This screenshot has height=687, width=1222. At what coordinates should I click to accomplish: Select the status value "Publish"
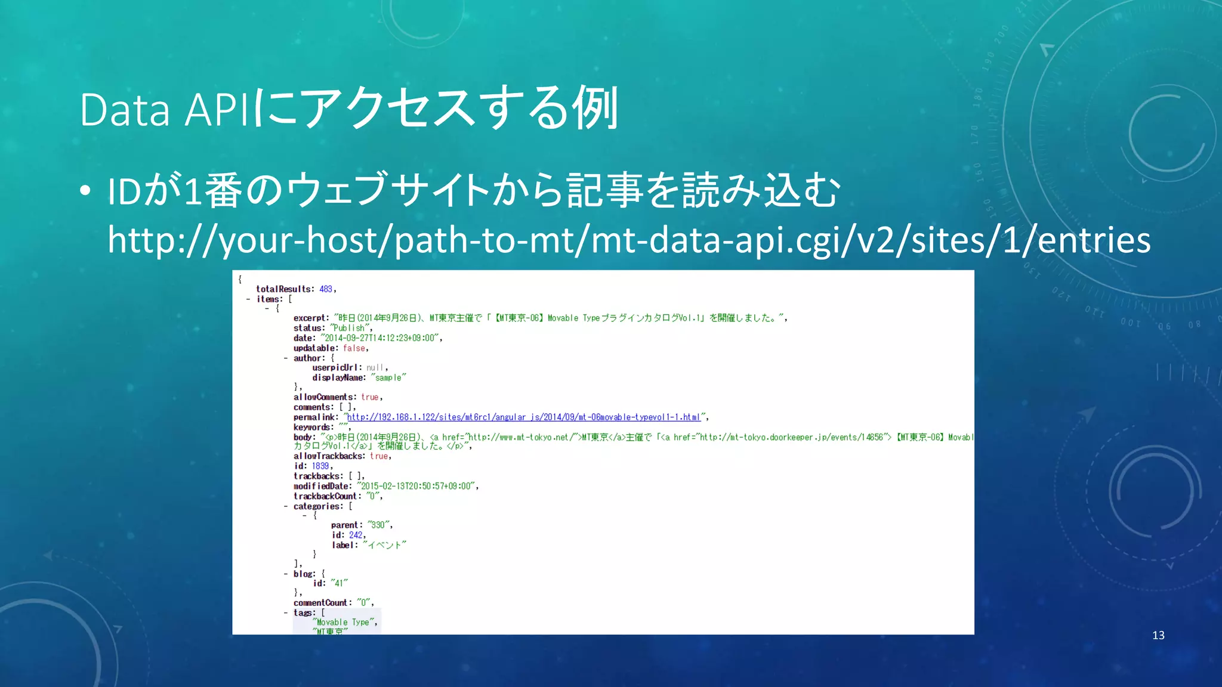tap(350, 328)
